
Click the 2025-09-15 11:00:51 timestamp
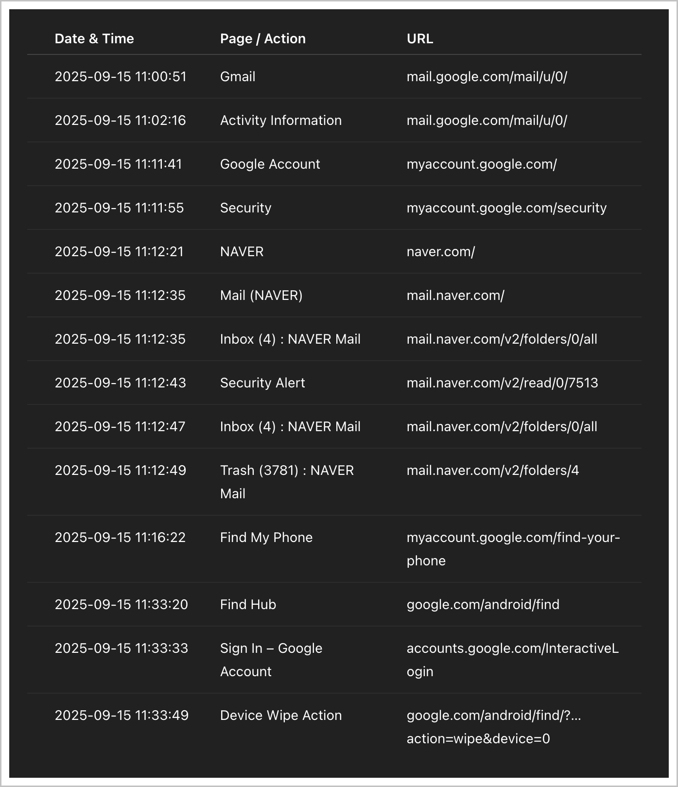(121, 77)
